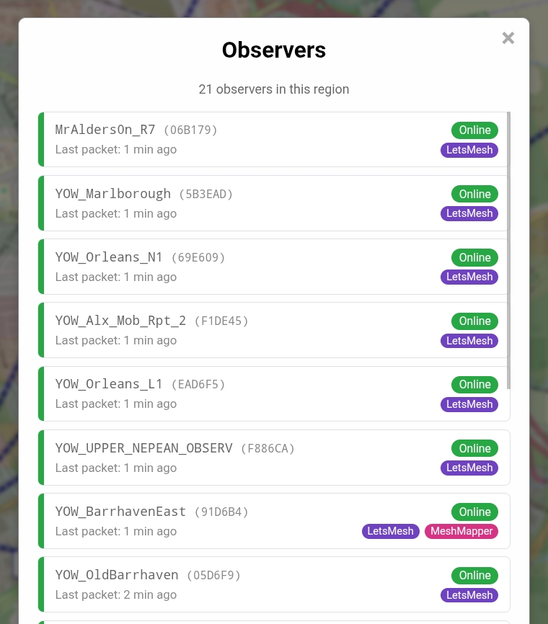
Task: Click the Online badge for YOW_Orleans_L1
Action: tap(474, 385)
